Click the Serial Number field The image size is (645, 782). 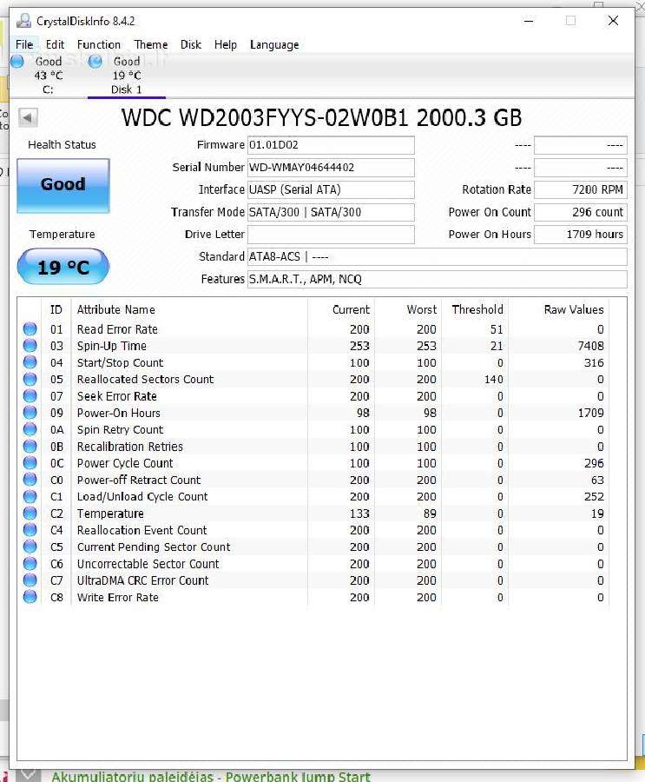coord(331,168)
